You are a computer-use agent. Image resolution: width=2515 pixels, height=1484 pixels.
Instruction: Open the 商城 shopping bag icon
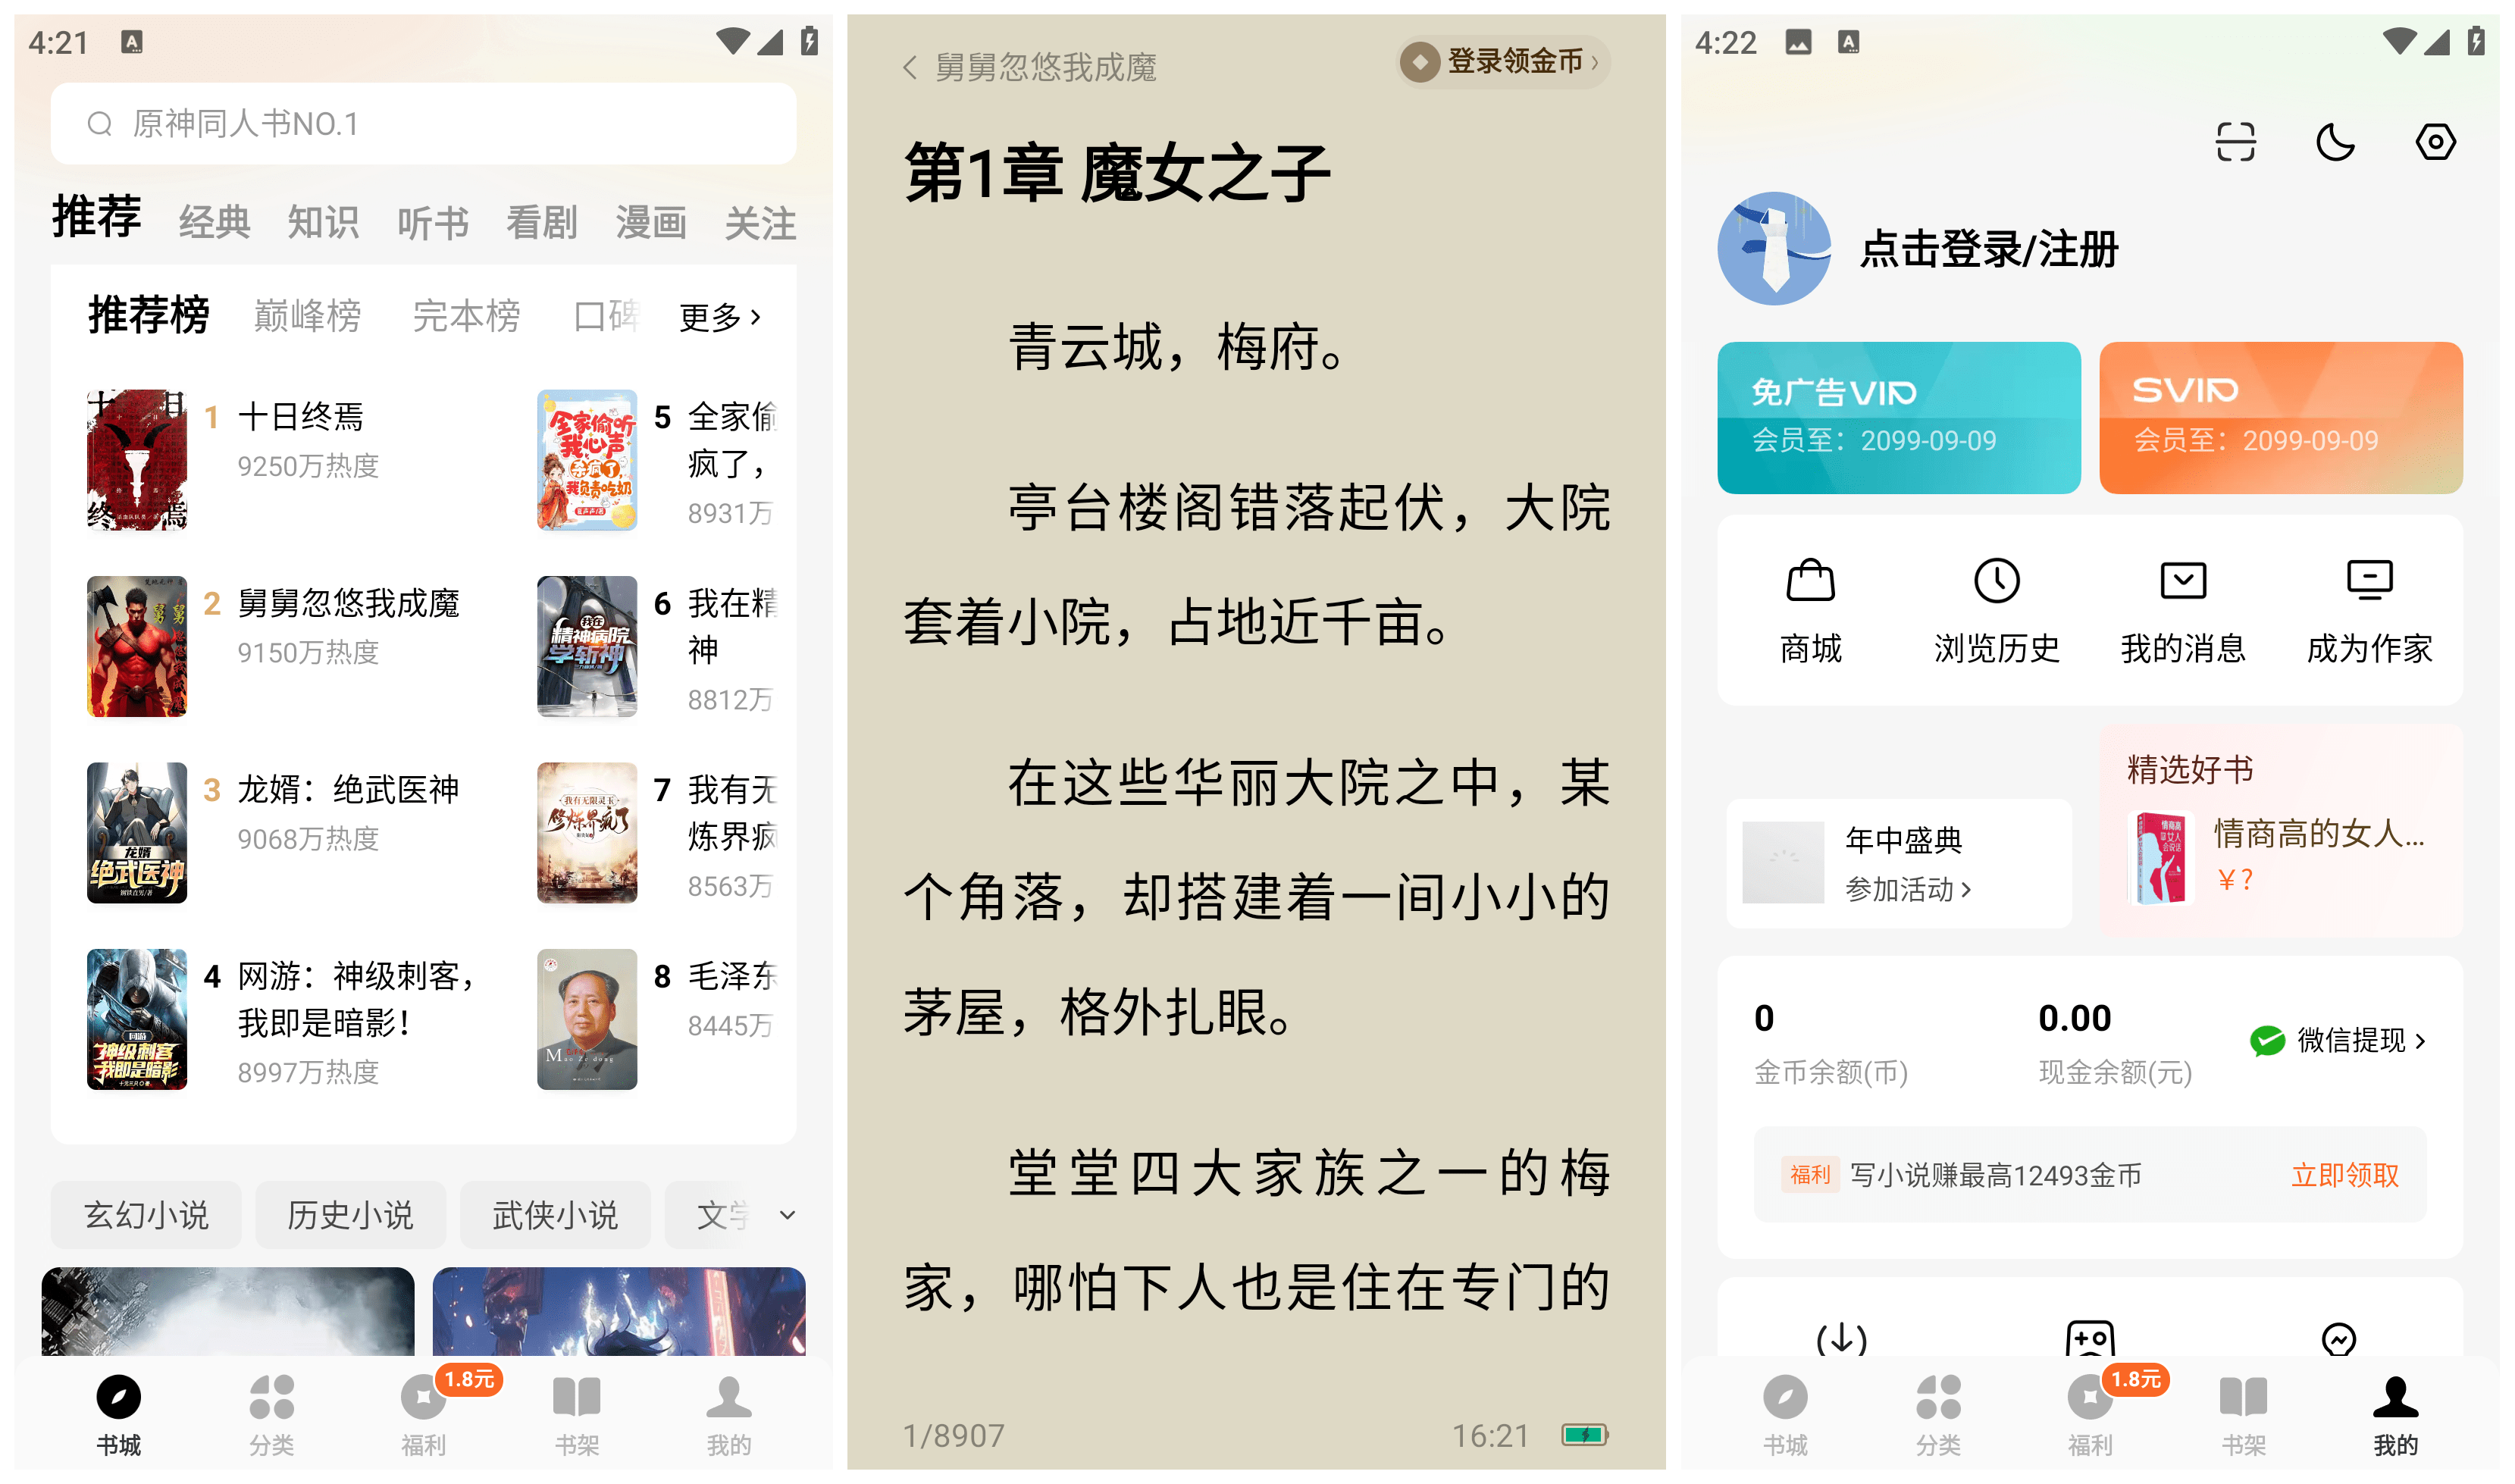pos(1810,580)
